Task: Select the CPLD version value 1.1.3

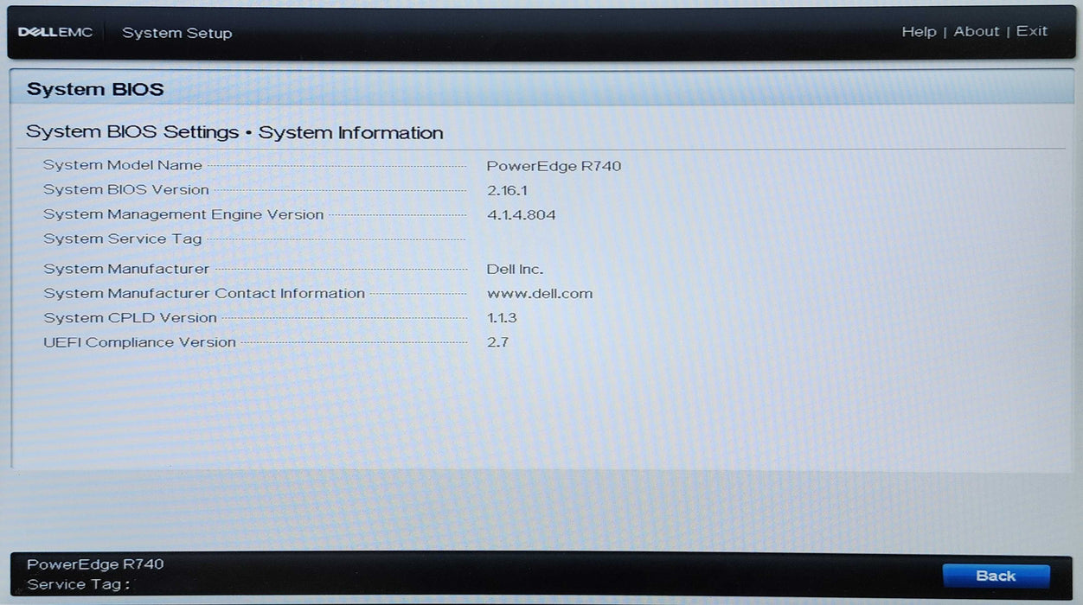Action: pyautogui.click(x=502, y=318)
